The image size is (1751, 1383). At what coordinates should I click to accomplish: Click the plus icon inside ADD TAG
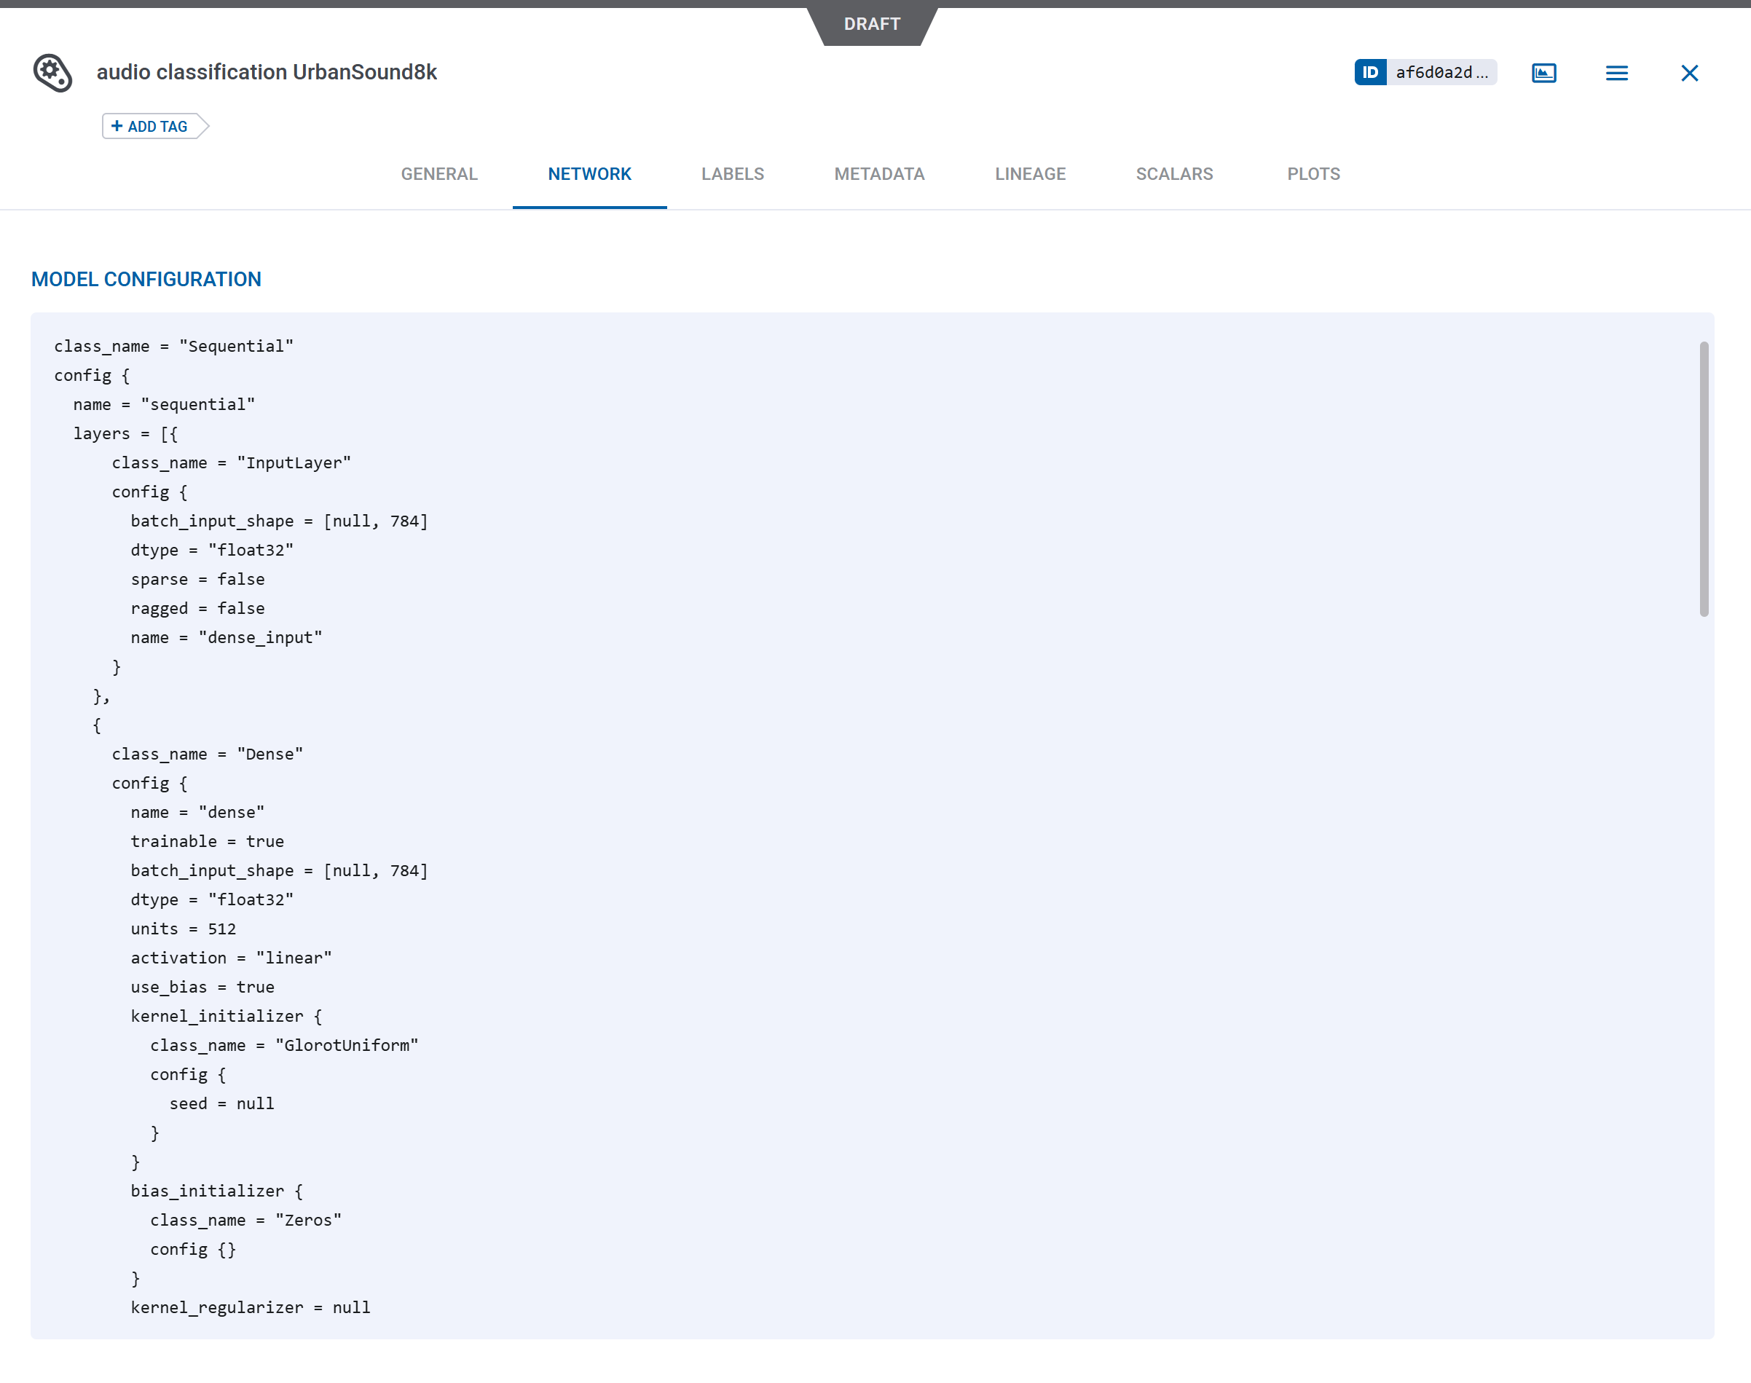(118, 126)
